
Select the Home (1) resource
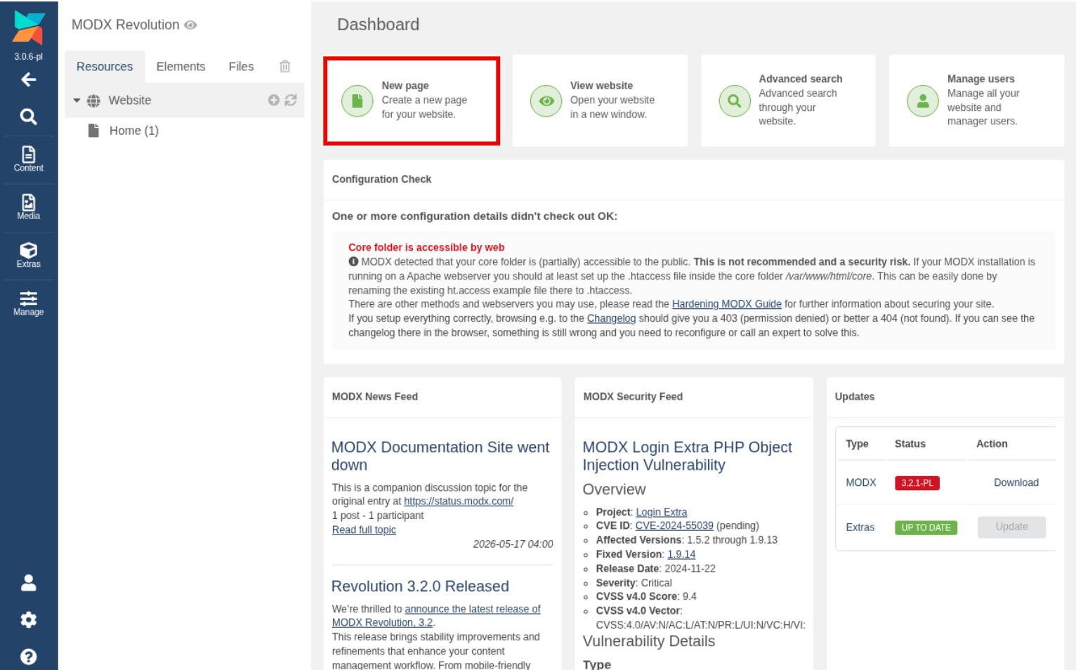134,131
